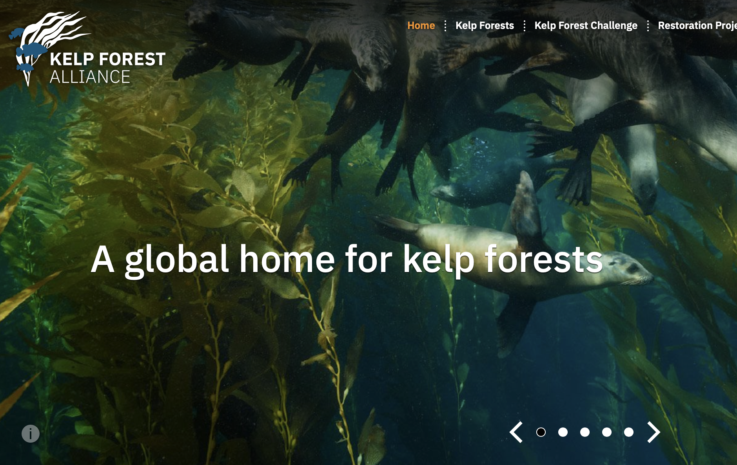Screen dimensions: 737x465
Task: Click the ALLIANCE word in the logo
Action: [90, 77]
